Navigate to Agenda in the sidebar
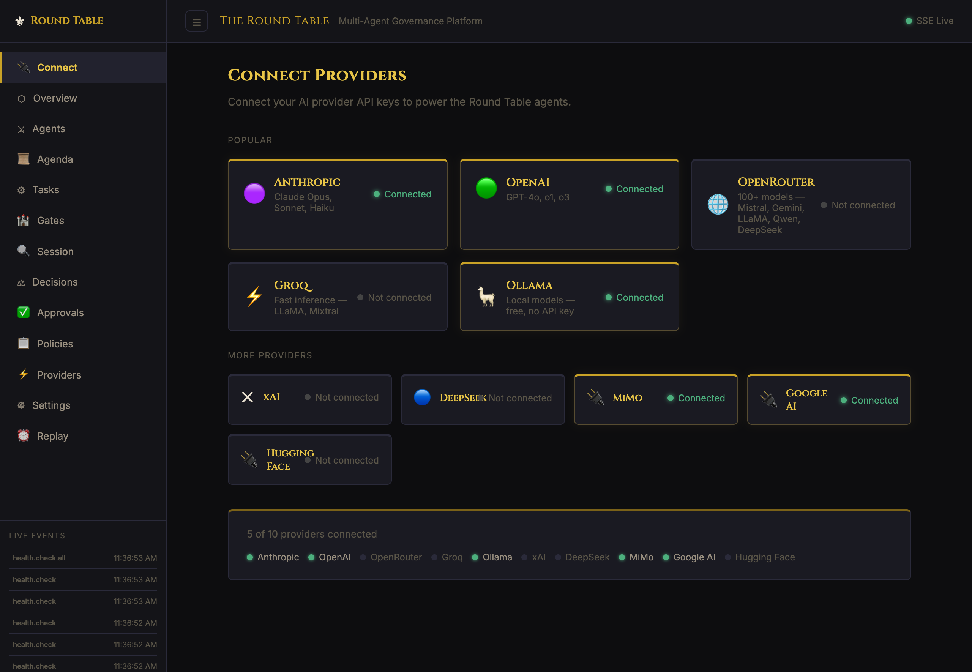This screenshot has height=672, width=972. pyautogui.click(x=84, y=159)
